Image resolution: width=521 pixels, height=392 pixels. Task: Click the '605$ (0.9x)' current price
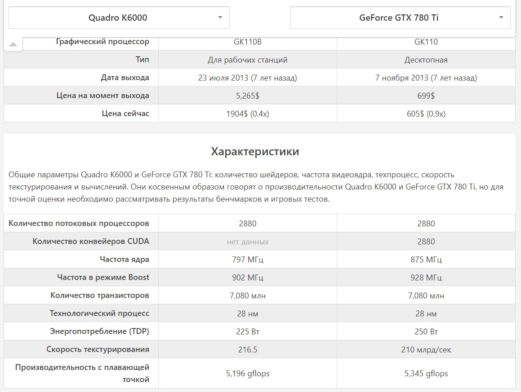coord(426,114)
